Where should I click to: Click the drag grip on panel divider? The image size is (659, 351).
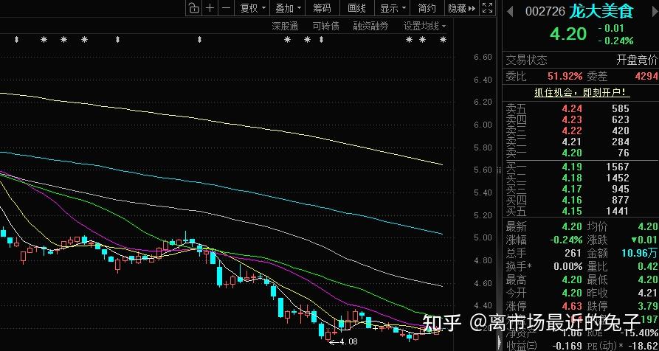(x=499, y=170)
